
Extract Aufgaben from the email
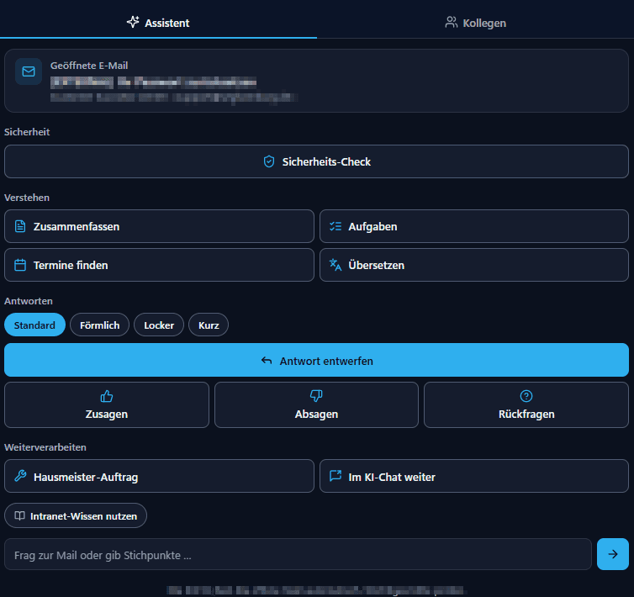tap(474, 226)
